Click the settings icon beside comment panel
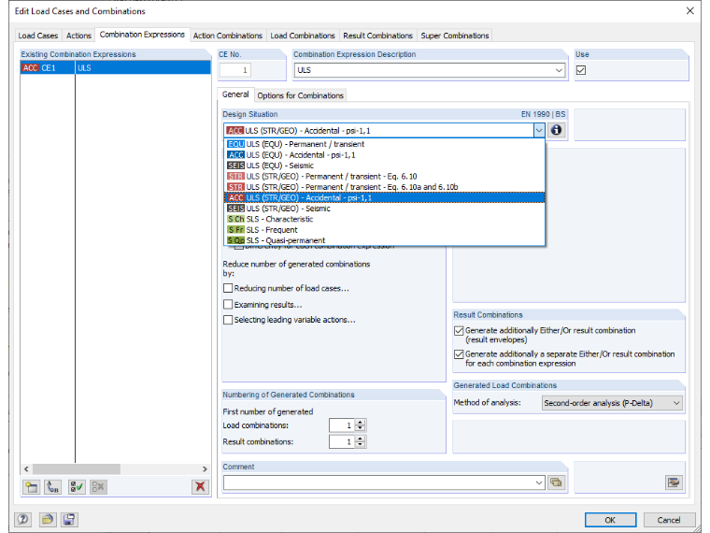The height and width of the screenshot is (533, 710). click(x=674, y=483)
